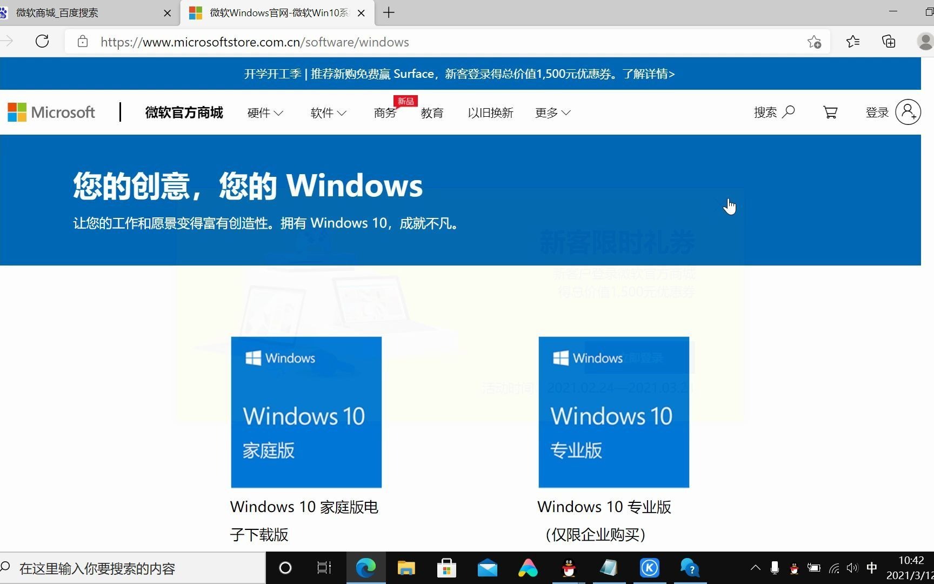Click the volume icon in system tray
The width and height of the screenshot is (934, 584).
point(852,568)
